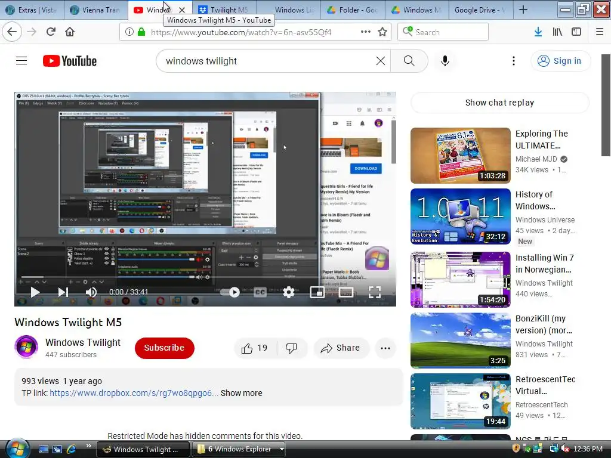611x458 pixels.
Task: Open more actions menu beside Share
Action: point(385,348)
